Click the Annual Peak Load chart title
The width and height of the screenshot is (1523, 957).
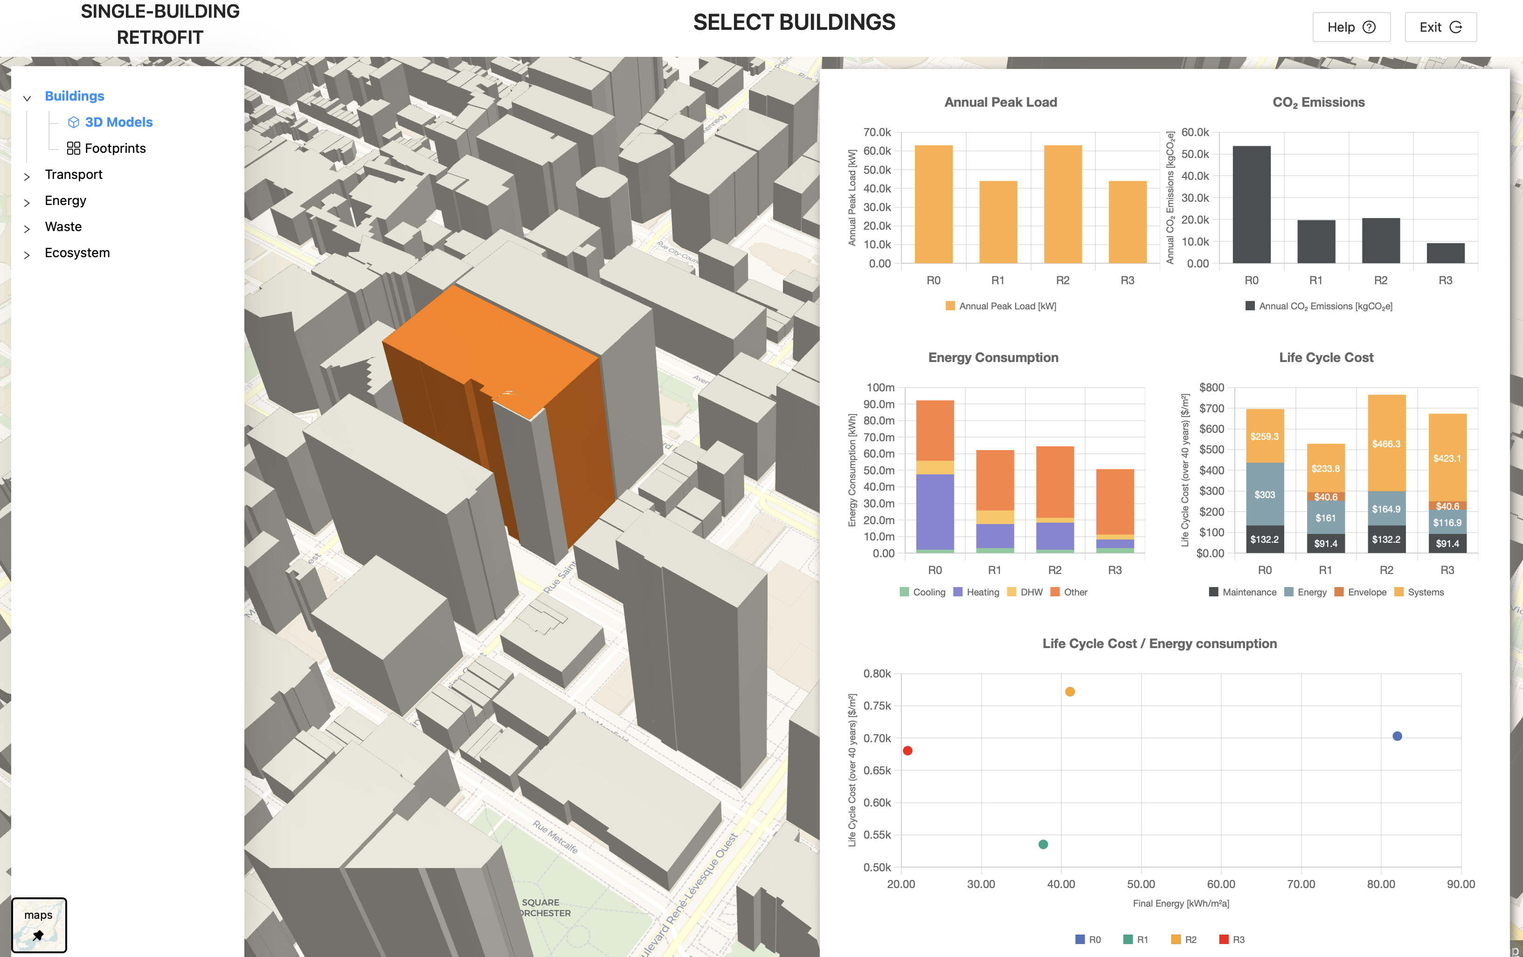(x=1000, y=102)
